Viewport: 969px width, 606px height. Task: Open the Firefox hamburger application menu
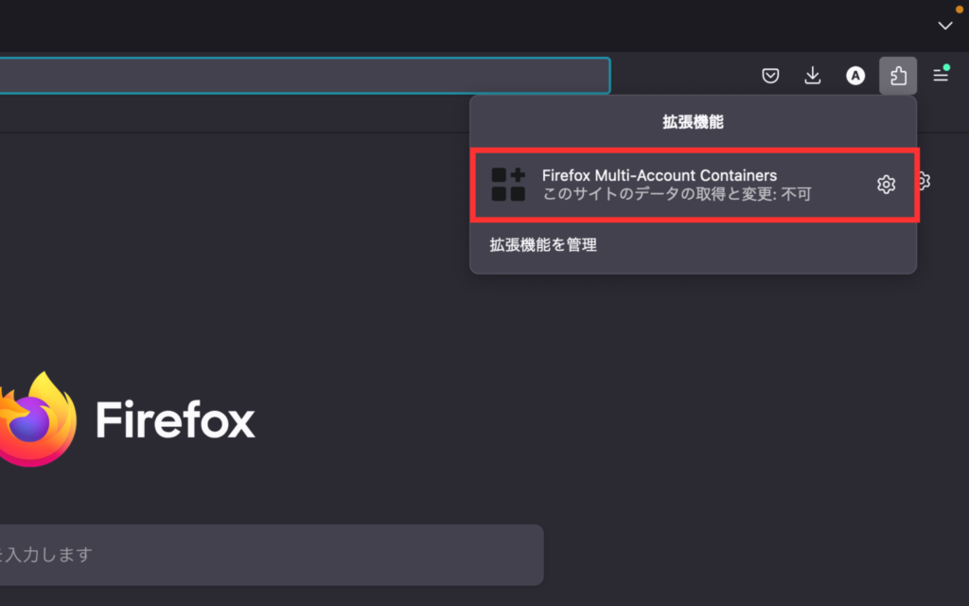(940, 76)
